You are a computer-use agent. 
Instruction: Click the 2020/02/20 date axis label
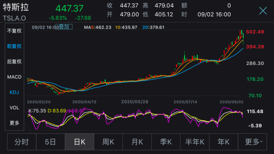point(39,102)
